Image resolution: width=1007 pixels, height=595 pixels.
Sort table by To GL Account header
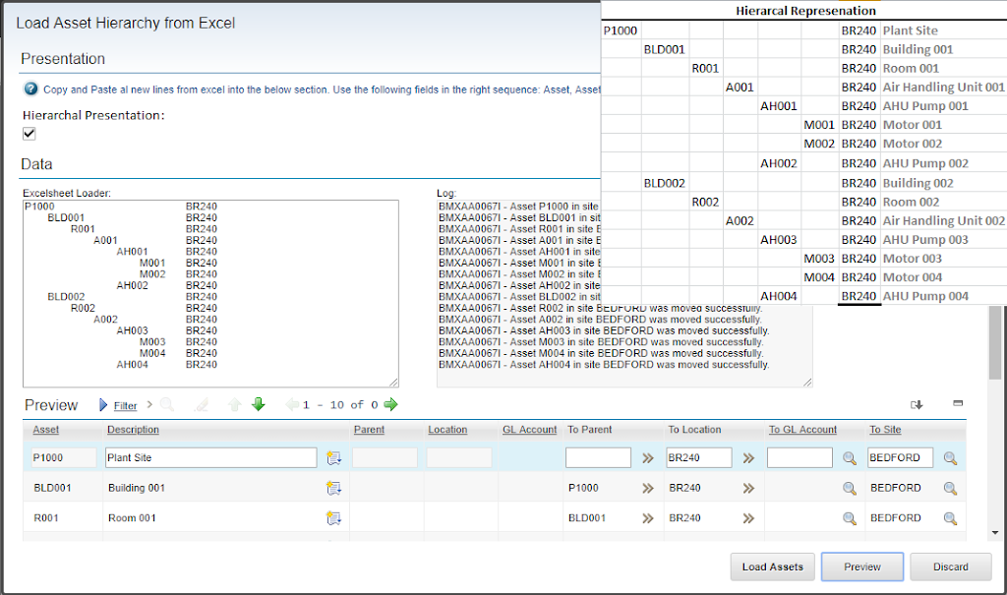802,429
